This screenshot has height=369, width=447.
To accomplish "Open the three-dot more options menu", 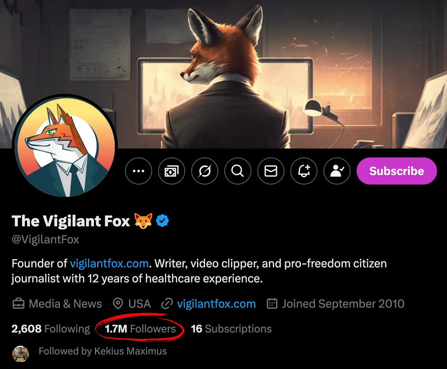I will (139, 171).
